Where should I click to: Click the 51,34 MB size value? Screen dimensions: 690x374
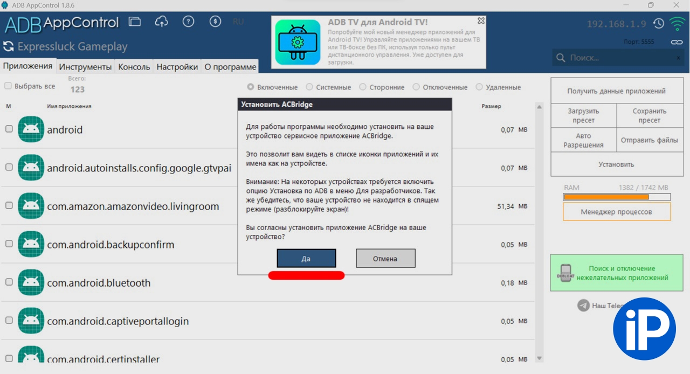click(513, 206)
